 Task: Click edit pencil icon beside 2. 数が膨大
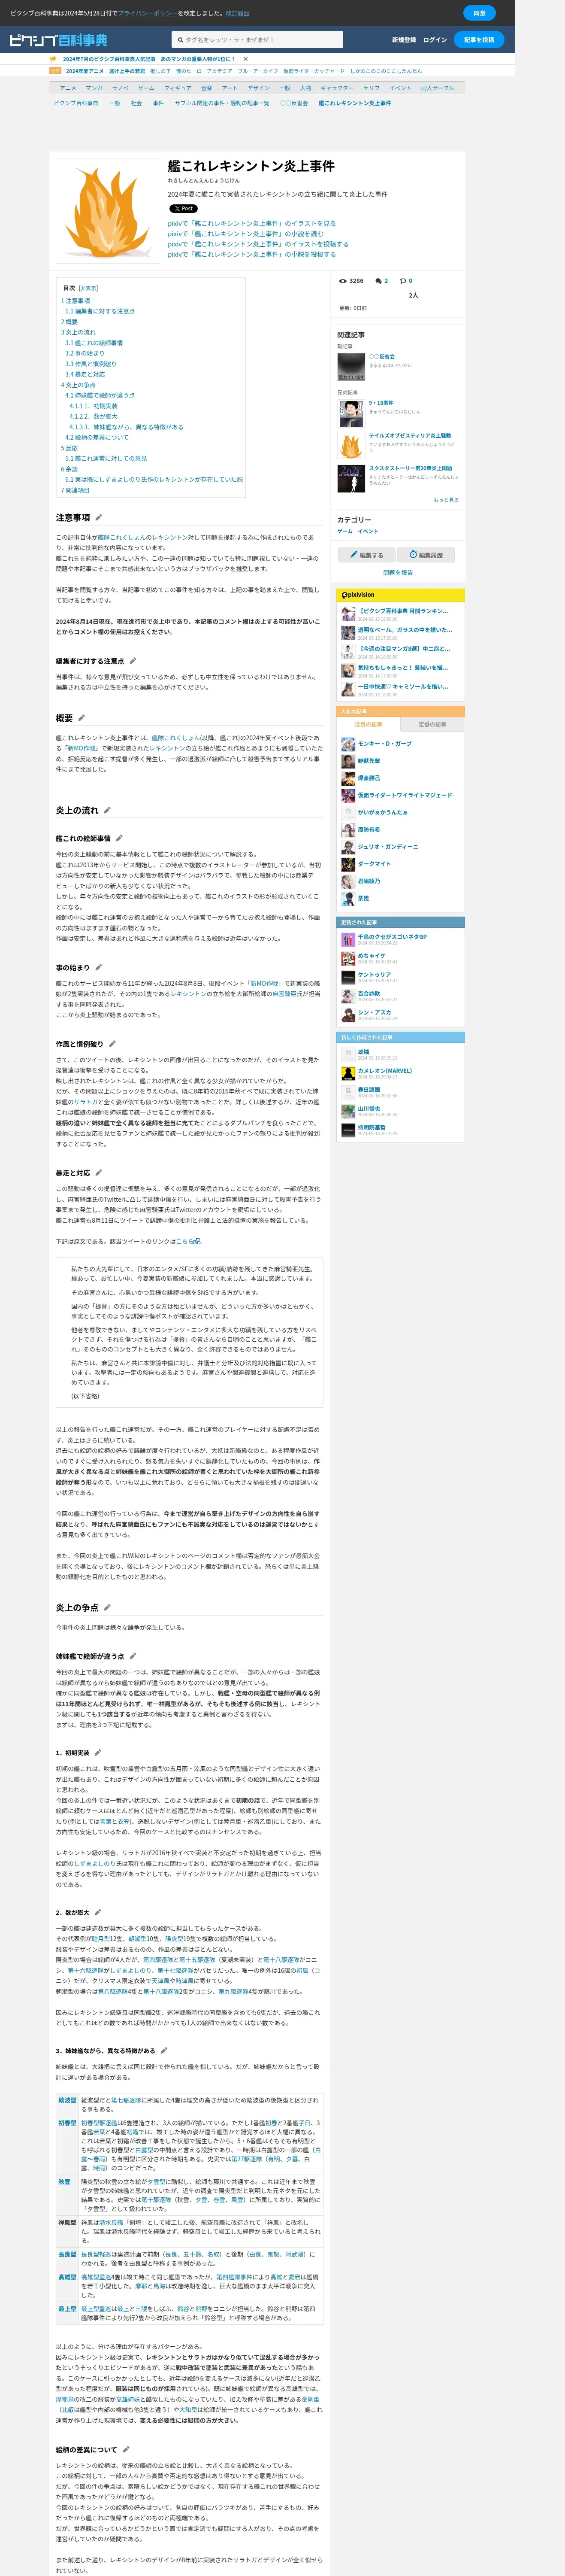coord(98,1912)
